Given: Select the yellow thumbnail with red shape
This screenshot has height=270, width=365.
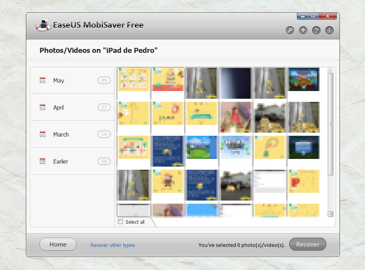Looking at the screenshot, I should click(304, 181).
